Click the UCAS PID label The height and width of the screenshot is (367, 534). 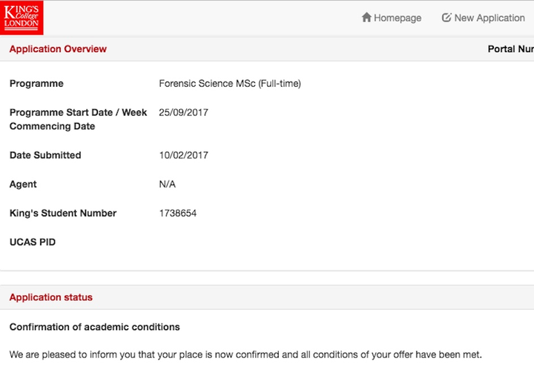33,242
